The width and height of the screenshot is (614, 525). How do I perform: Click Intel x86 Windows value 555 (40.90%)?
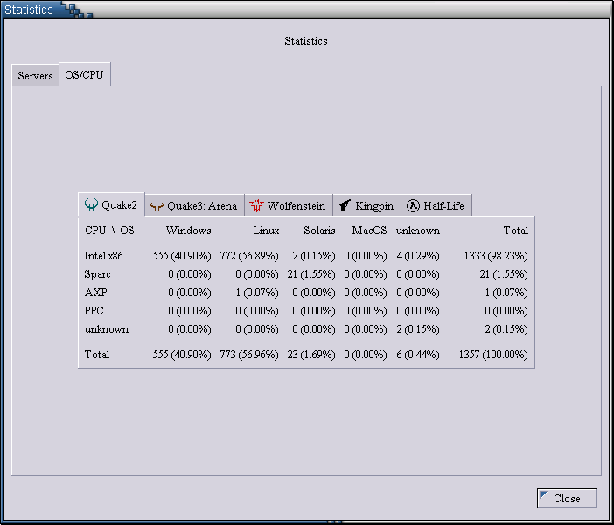click(182, 256)
